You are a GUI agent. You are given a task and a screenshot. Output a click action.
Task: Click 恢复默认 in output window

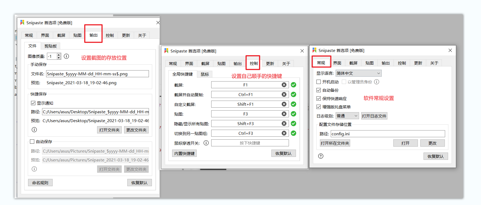tap(139, 183)
